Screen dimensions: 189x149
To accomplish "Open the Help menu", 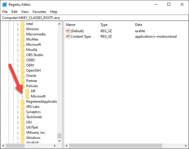I will coord(54,12).
